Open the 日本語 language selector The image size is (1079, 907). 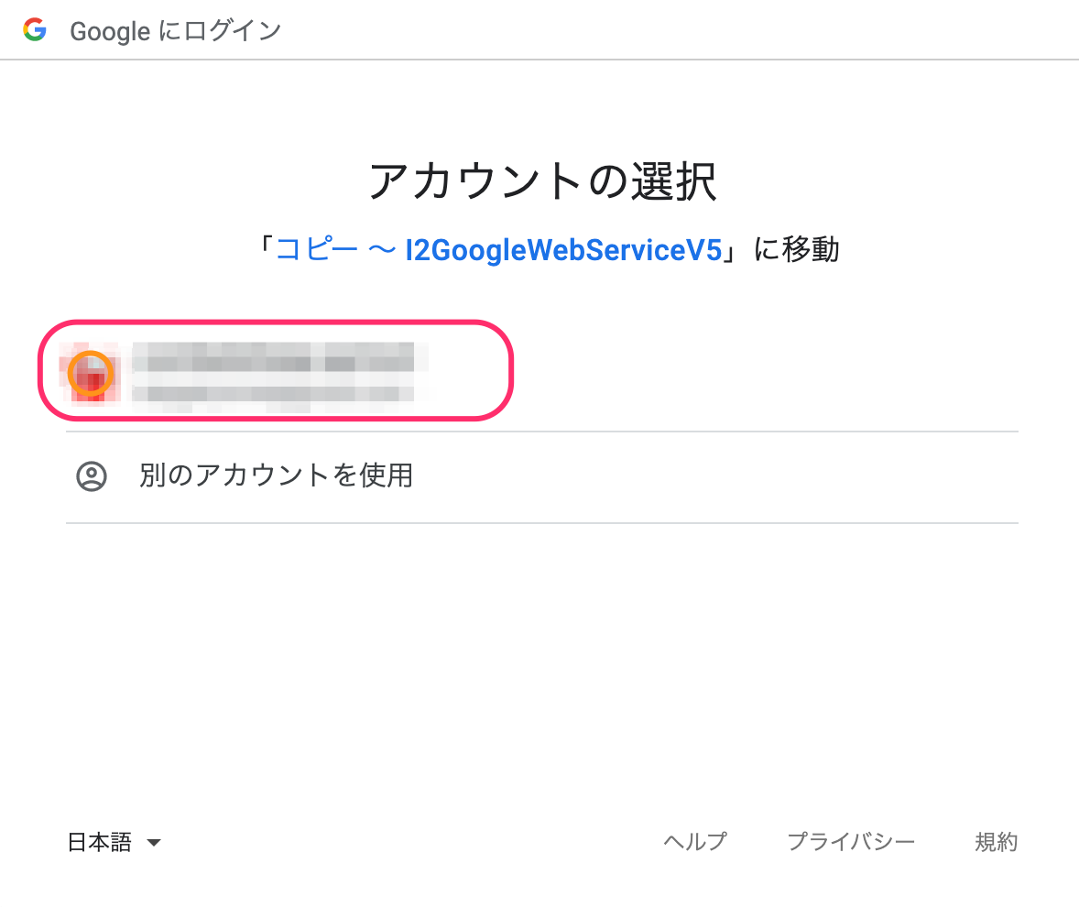(x=101, y=842)
